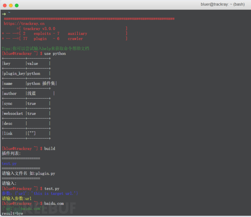Click the green maximize window button
251x217 pixels.
pyautogui.click(x=17, y=5)
